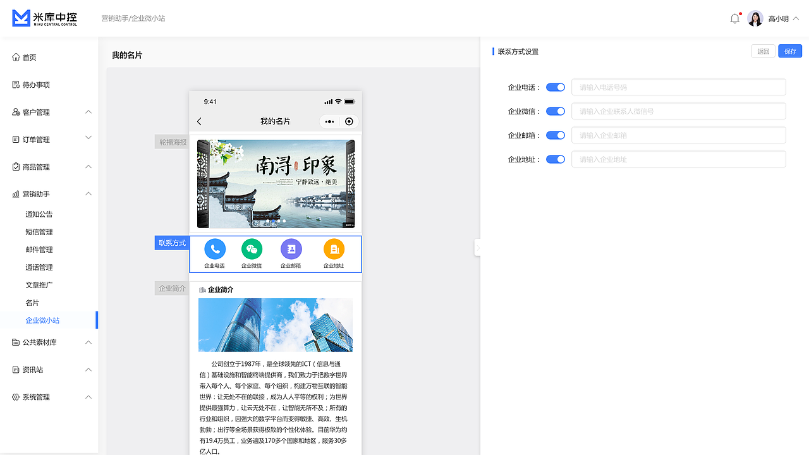Select the 企业邮箱 mail icon in preview
This screenshot has height=455, width=809.
click(x=291, y=249)
